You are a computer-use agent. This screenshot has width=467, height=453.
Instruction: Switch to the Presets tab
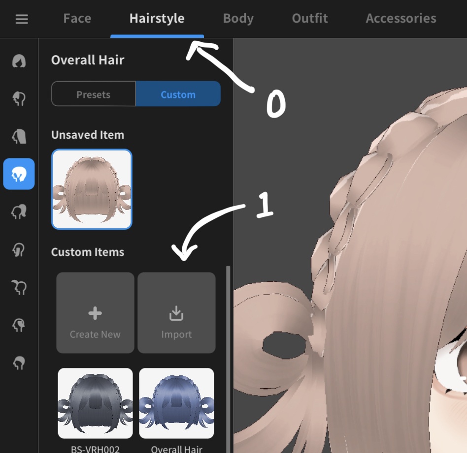(x=93, y=94)
